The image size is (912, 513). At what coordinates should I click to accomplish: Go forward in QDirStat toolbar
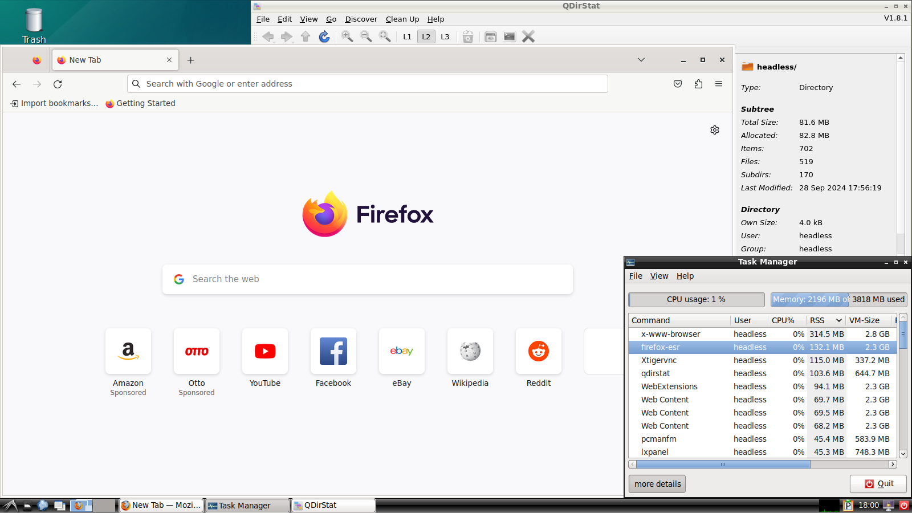287,36
